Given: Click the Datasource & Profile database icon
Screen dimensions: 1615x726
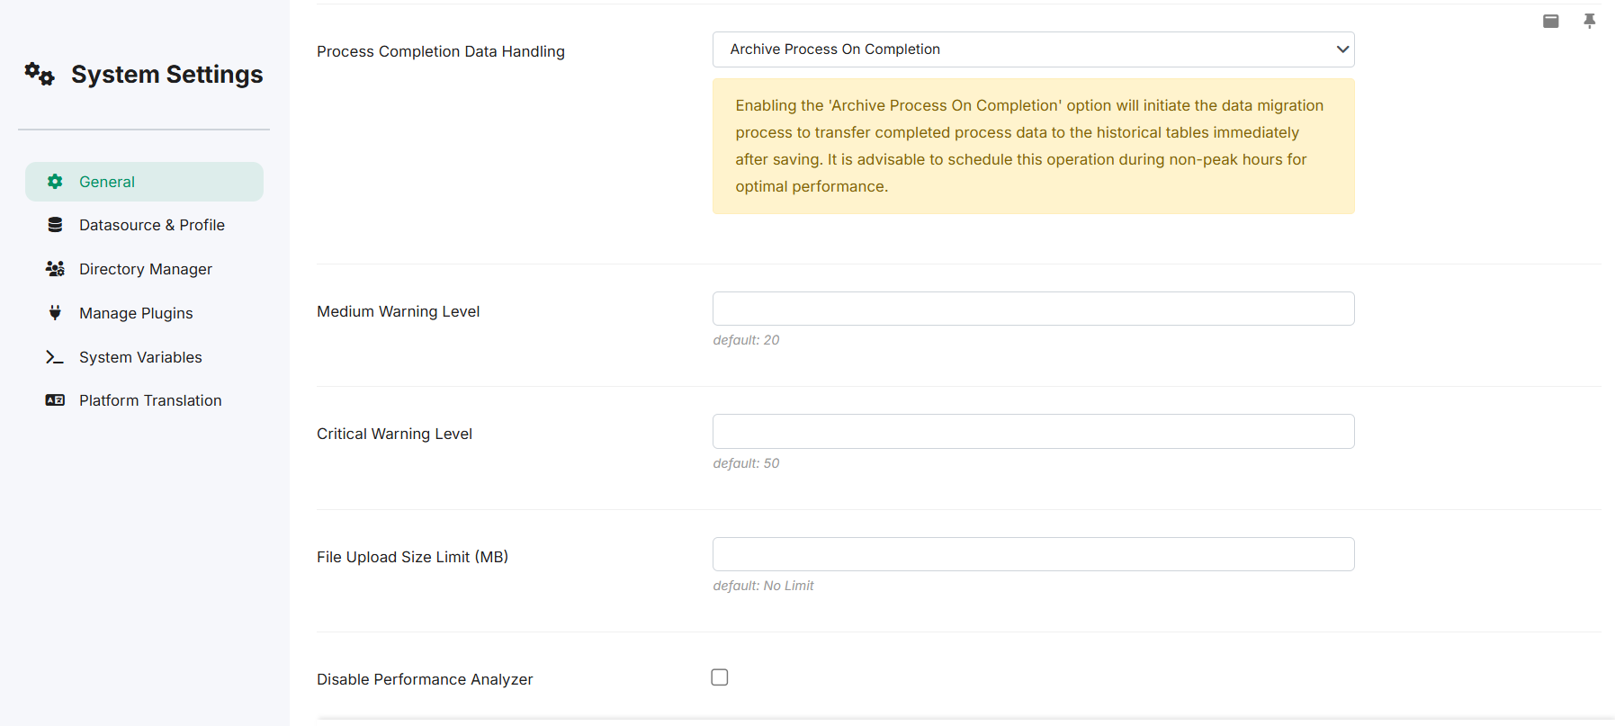Looking at the screenshot, I should [55, 225].
